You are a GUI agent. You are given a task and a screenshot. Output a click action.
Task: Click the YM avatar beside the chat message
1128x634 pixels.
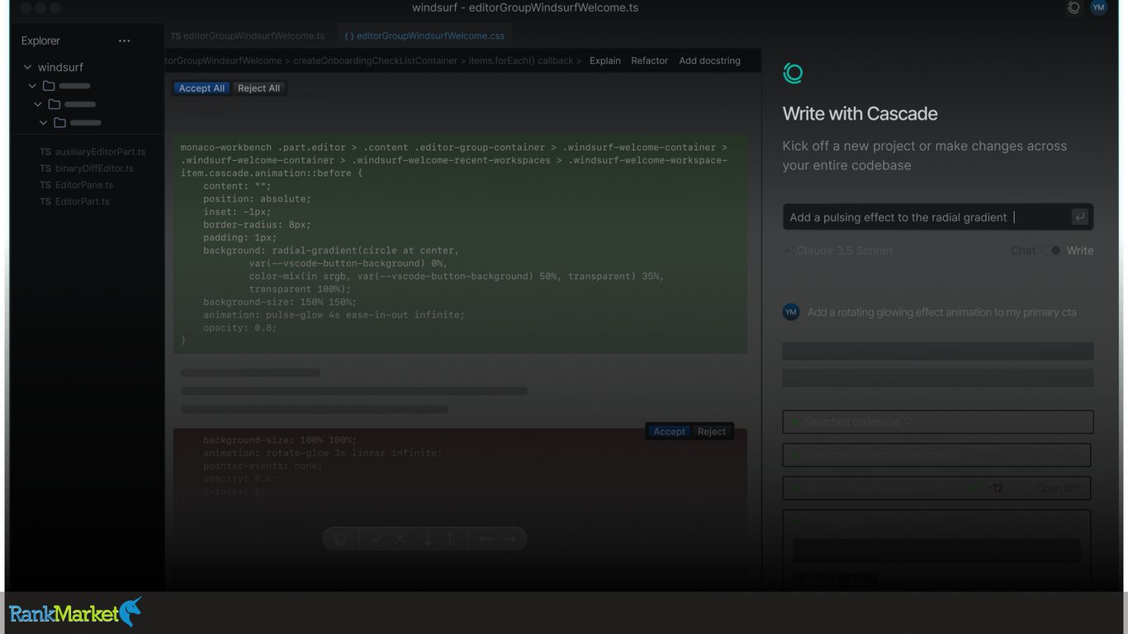click(791, 312)
